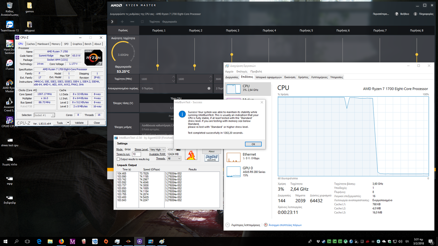Switch to the Bench tab in CPU-Z

click(88, 44)
